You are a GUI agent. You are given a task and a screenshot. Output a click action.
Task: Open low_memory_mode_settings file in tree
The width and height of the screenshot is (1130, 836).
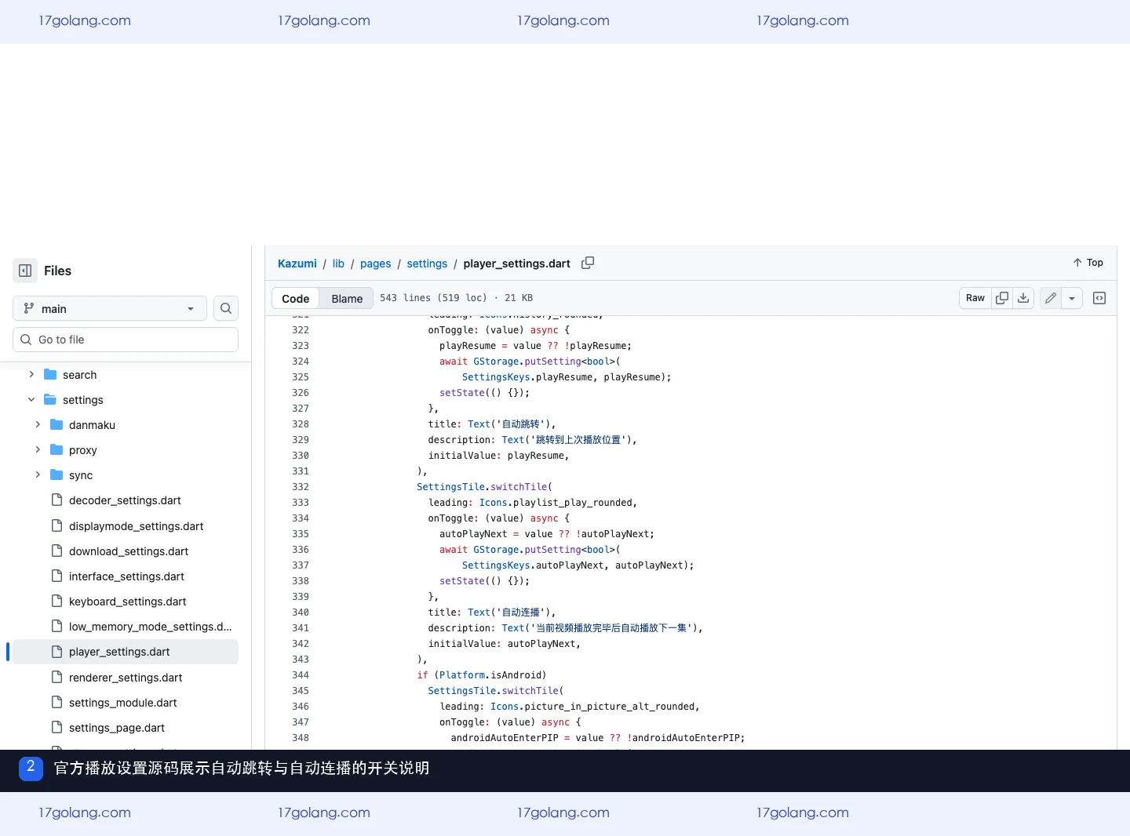click(150, 627)
